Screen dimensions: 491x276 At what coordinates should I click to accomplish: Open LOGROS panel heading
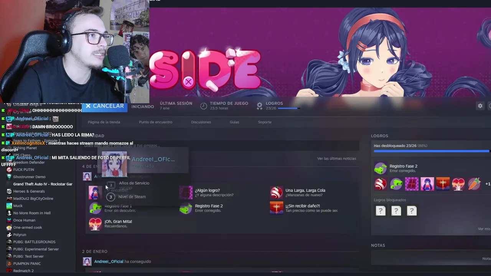coord(379,136)
